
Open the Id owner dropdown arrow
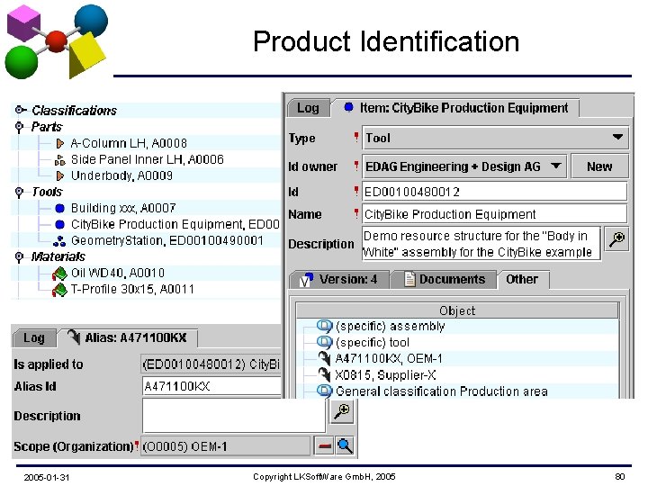tap(556, 166)
